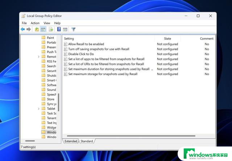This screenshot has height=161, width=232.
Task: Maximize the Local Group Policy Editor window
Action: click(x=198, y=16)
